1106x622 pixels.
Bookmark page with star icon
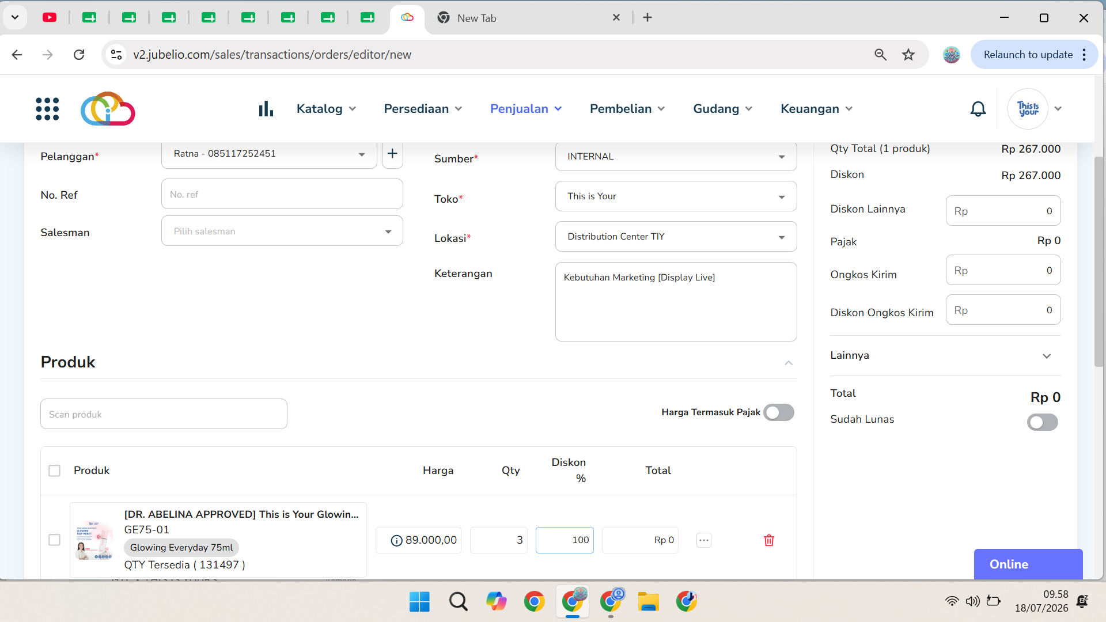coord(908,55)
